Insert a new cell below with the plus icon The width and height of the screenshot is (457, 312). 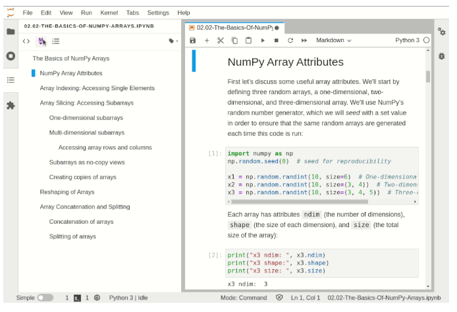tap(207, 41)
